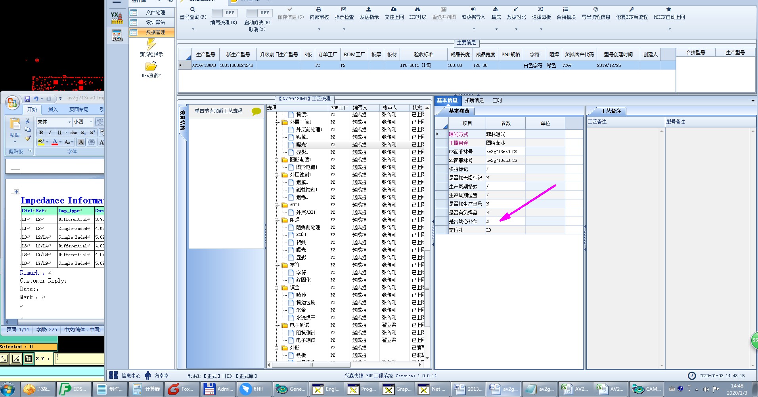Viewport: 758px width, 397px height.
Task: Open the 计算器 taskbar item
Action: pos(147,389)
